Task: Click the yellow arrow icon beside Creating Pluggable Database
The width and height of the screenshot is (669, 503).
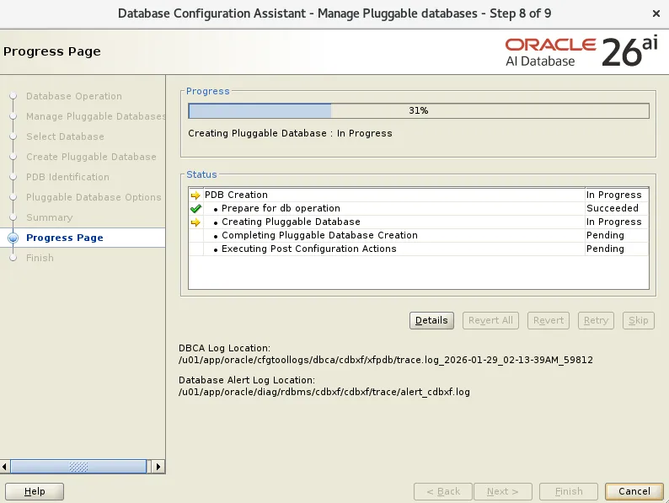Action: pyautogui.click(x=195, y=222)
